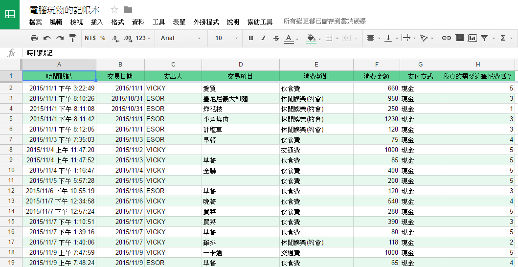
Task: Print the spreadsheet with printer icon
Action: [34, 38]
